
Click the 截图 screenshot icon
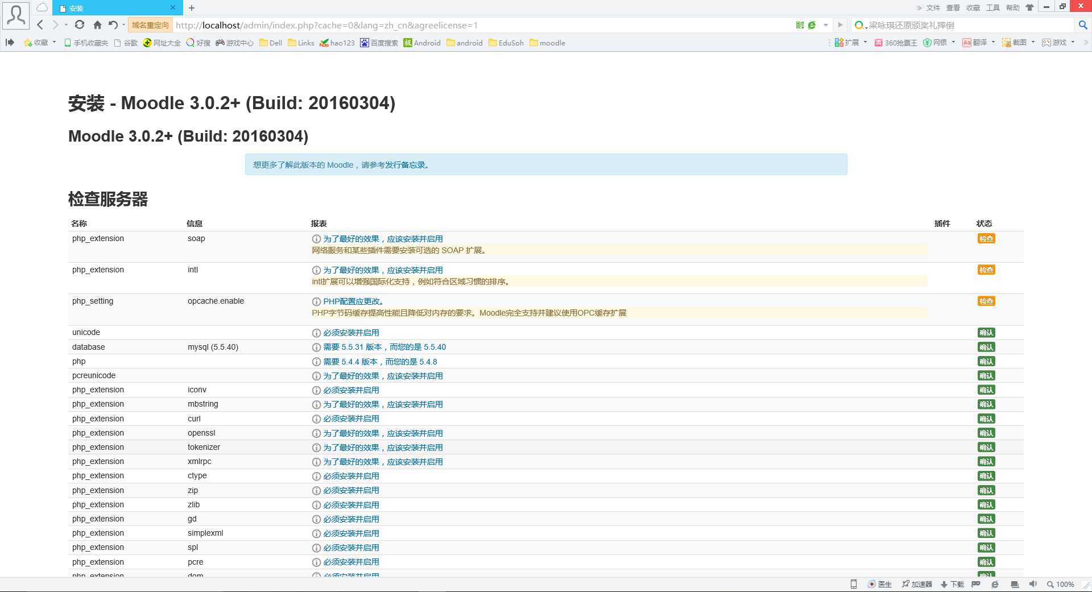coord(1007,43)
